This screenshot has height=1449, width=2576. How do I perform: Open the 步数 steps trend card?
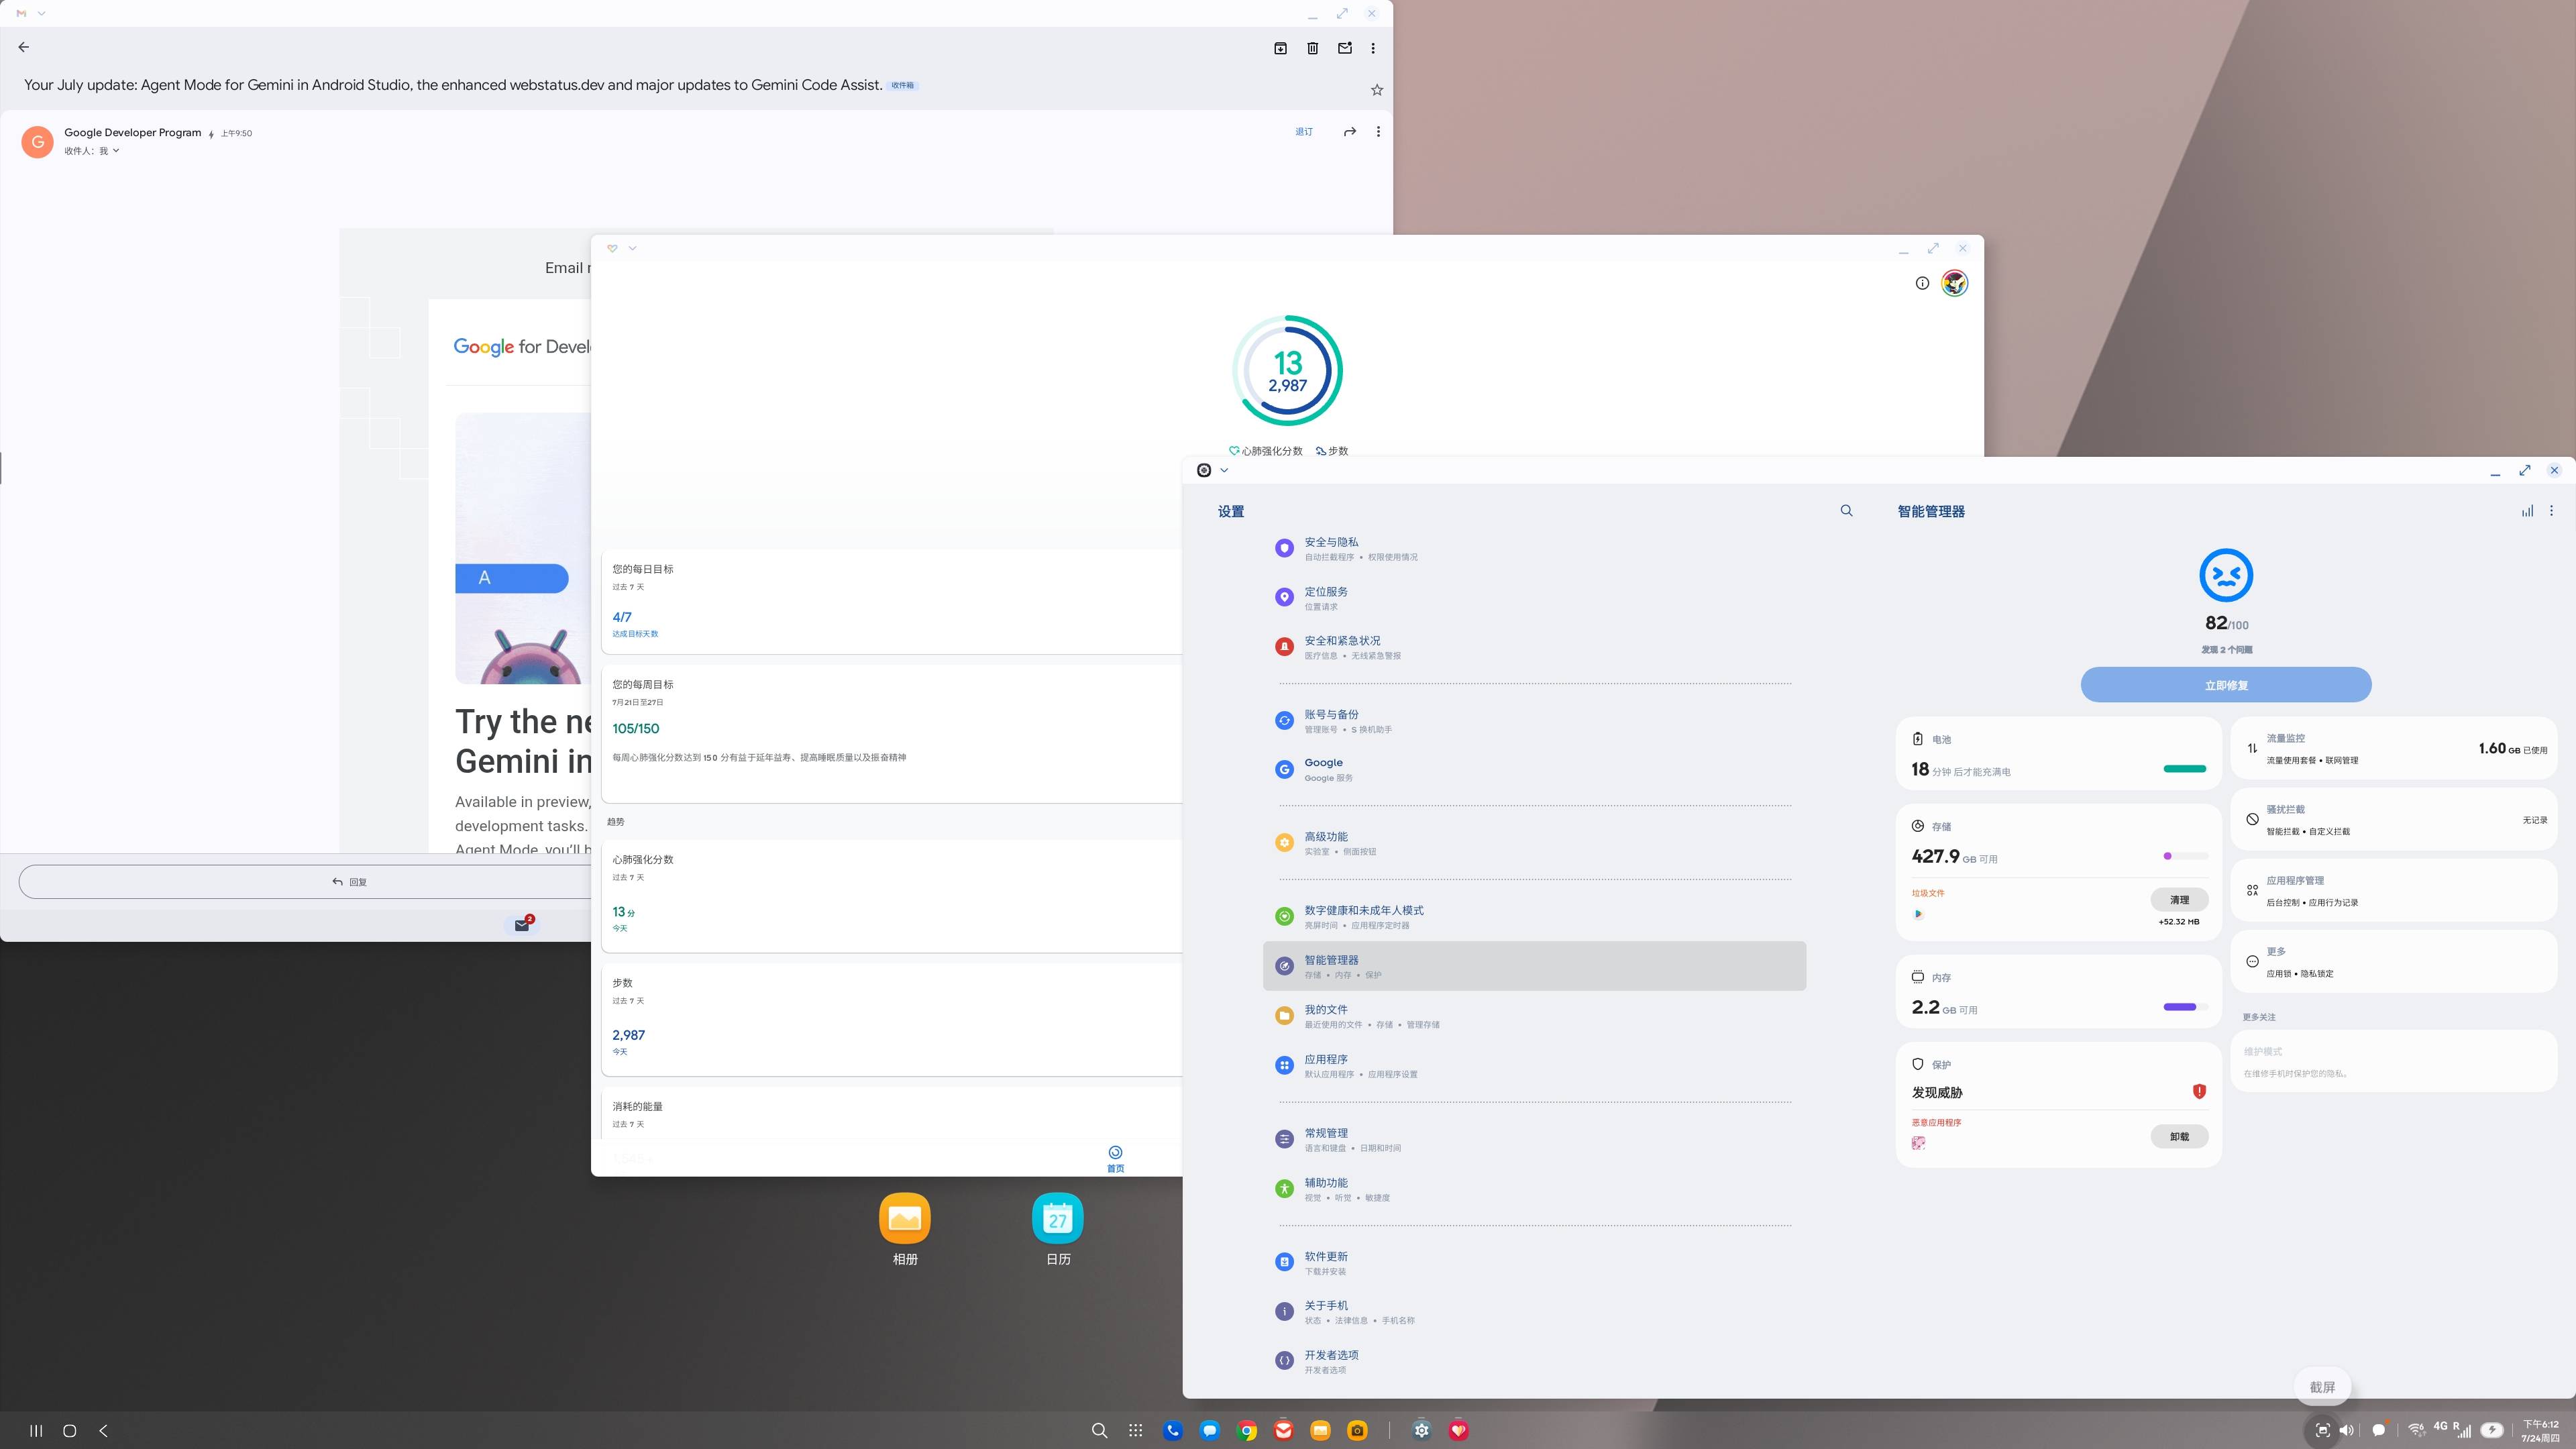[x=891, y=1019]
